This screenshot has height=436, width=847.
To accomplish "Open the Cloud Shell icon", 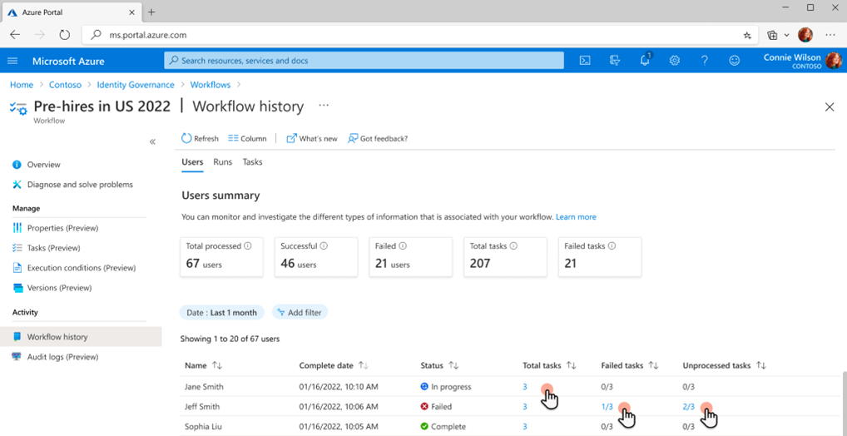I will (x=585, y=61).
